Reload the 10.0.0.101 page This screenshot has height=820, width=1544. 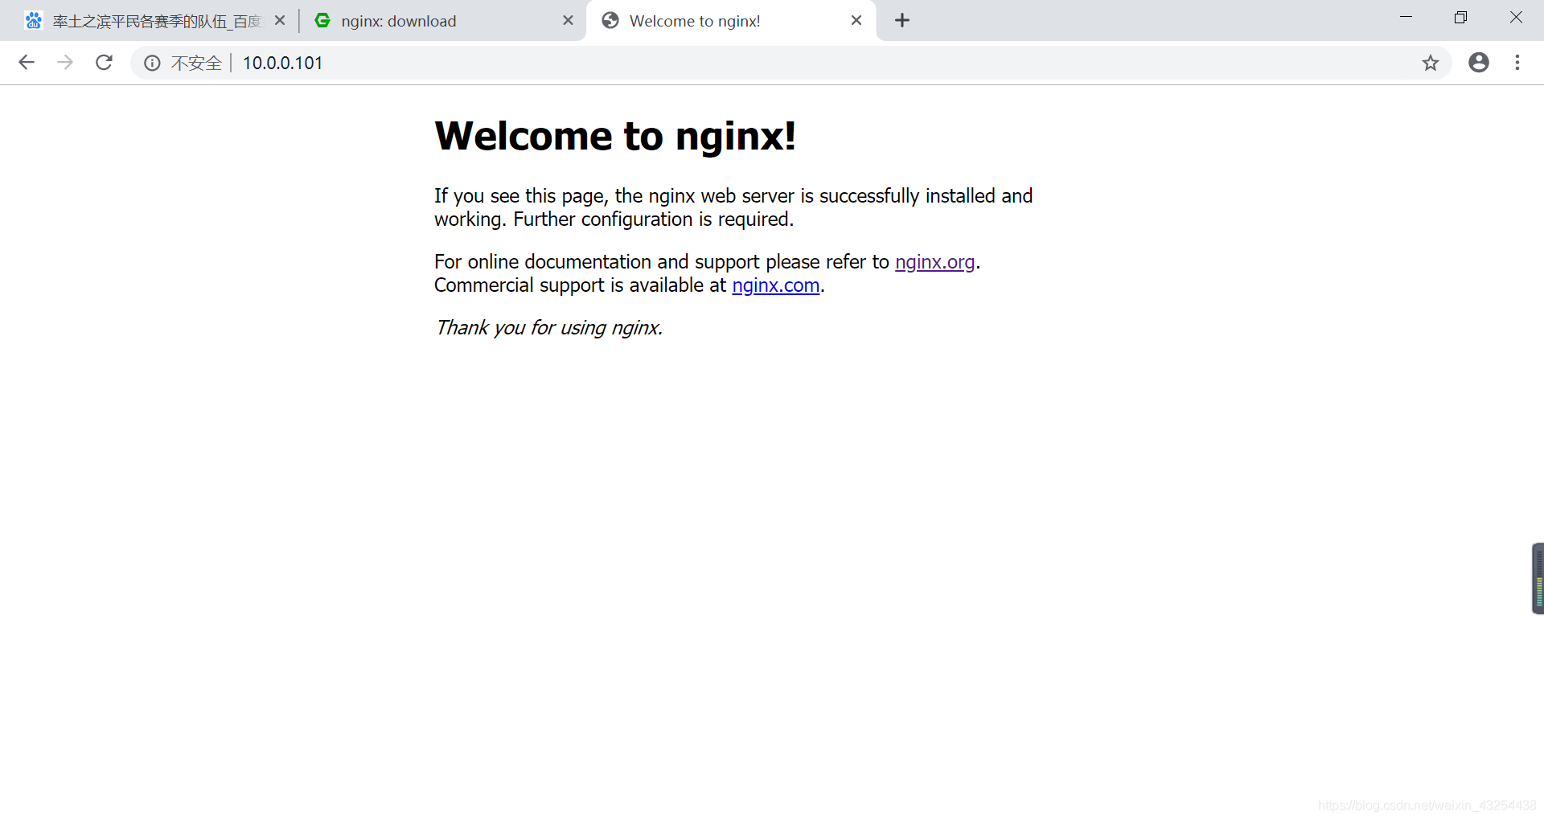click(104, 63)
